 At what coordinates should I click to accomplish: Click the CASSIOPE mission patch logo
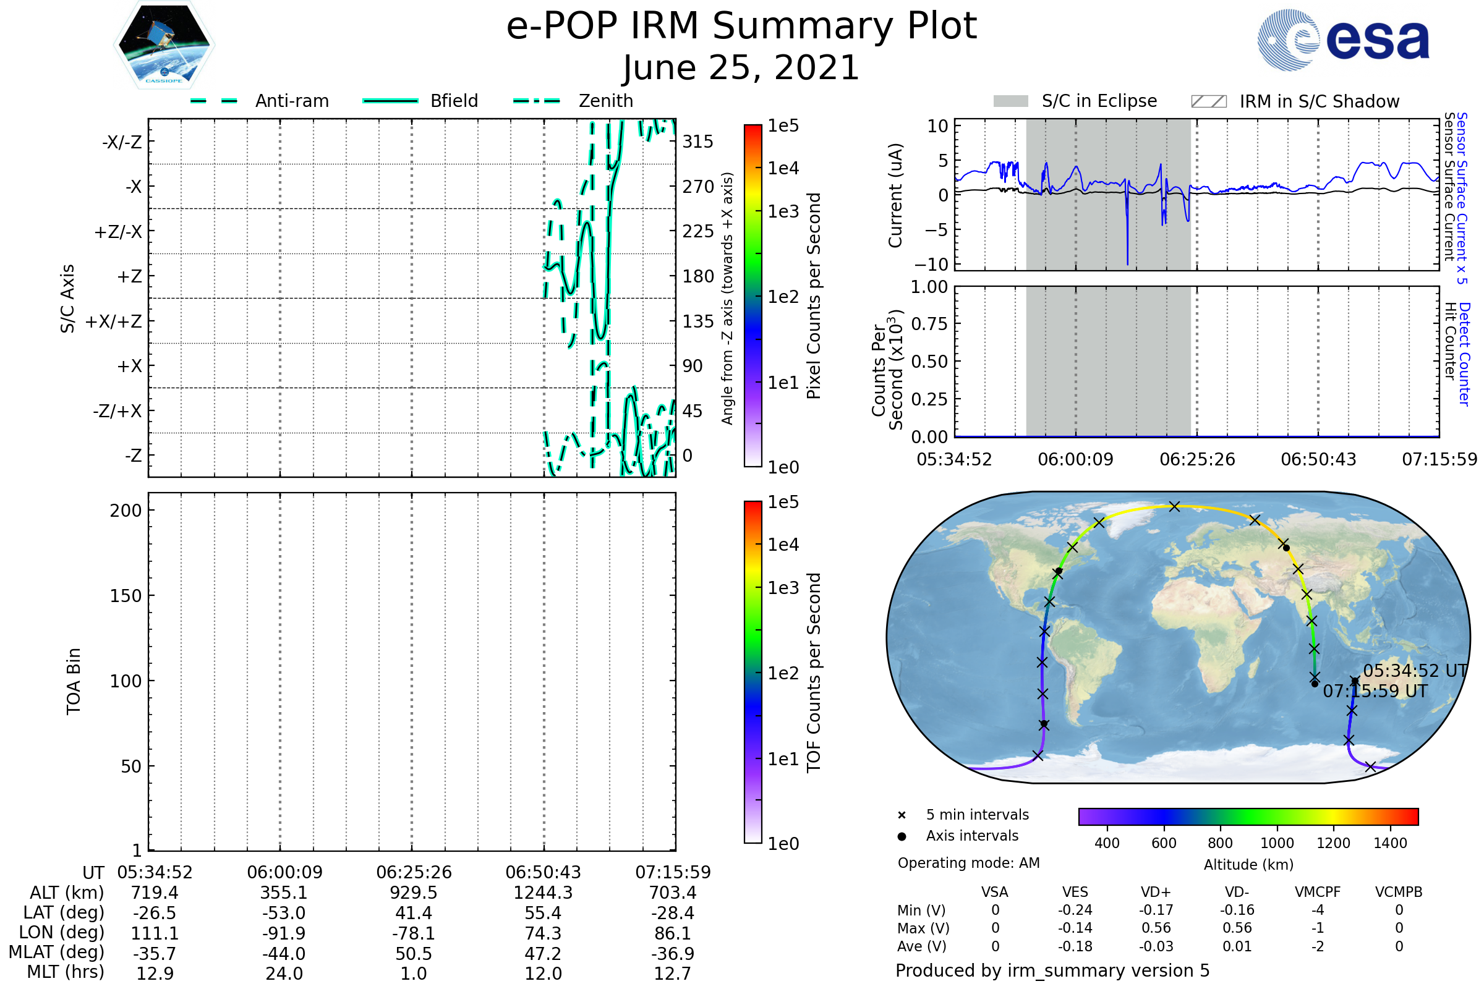click(x=164, y=45)
